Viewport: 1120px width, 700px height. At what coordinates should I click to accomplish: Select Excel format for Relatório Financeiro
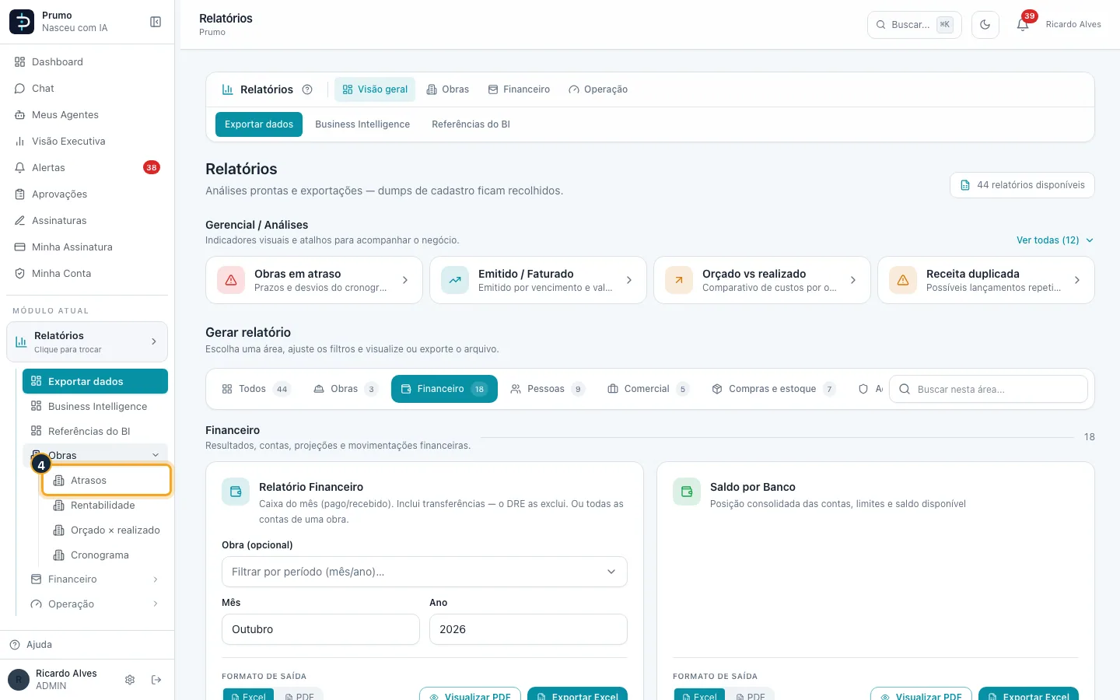249,695
